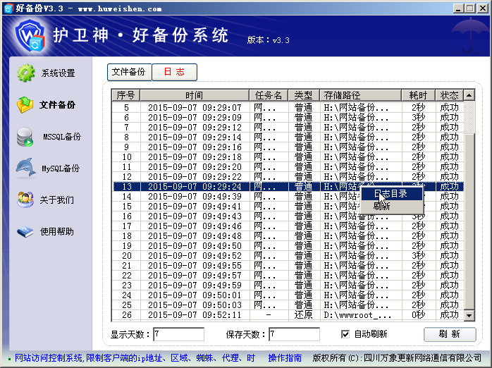
Task: Click the MSSQL备份 database icon
Action: [25, 137]
